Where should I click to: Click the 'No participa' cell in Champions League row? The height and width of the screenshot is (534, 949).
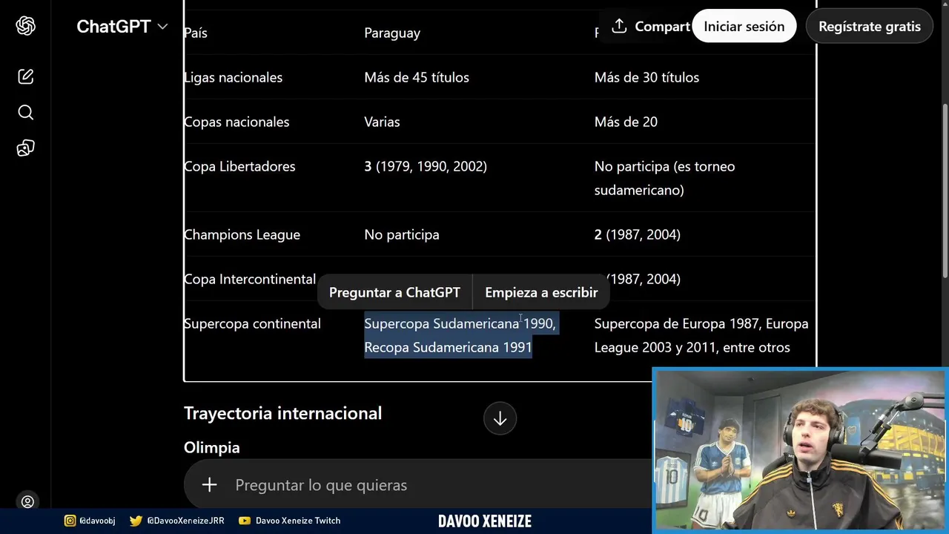402,234
